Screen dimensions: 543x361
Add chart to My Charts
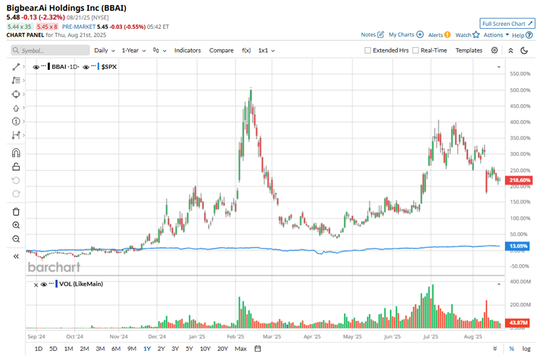pos(406,35)
